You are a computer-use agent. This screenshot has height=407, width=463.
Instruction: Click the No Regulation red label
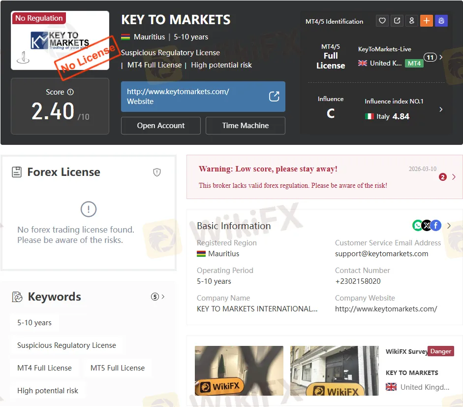39,18
